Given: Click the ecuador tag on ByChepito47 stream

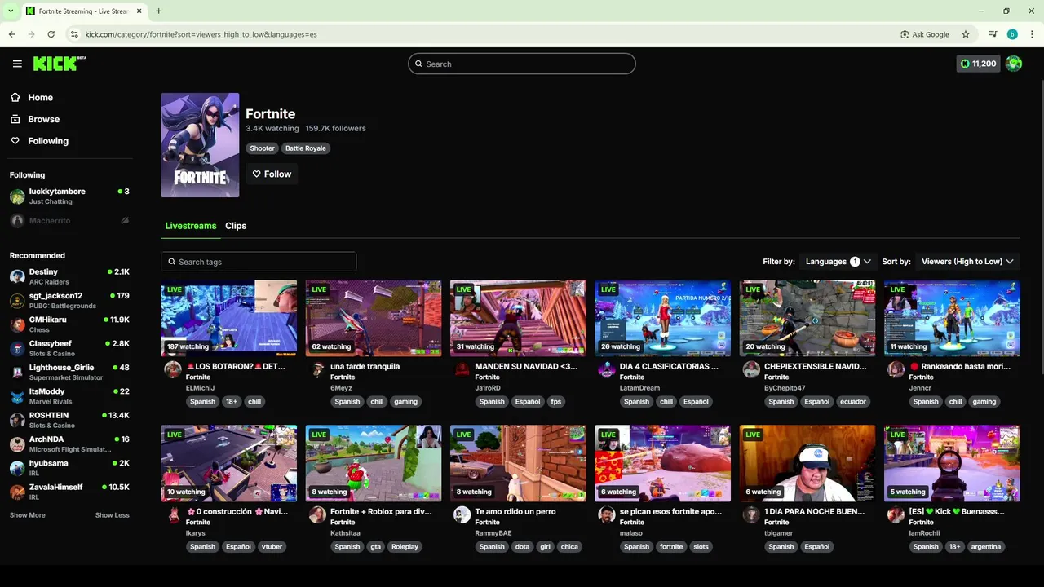Looking at the screenshot, I should (853, 401).
